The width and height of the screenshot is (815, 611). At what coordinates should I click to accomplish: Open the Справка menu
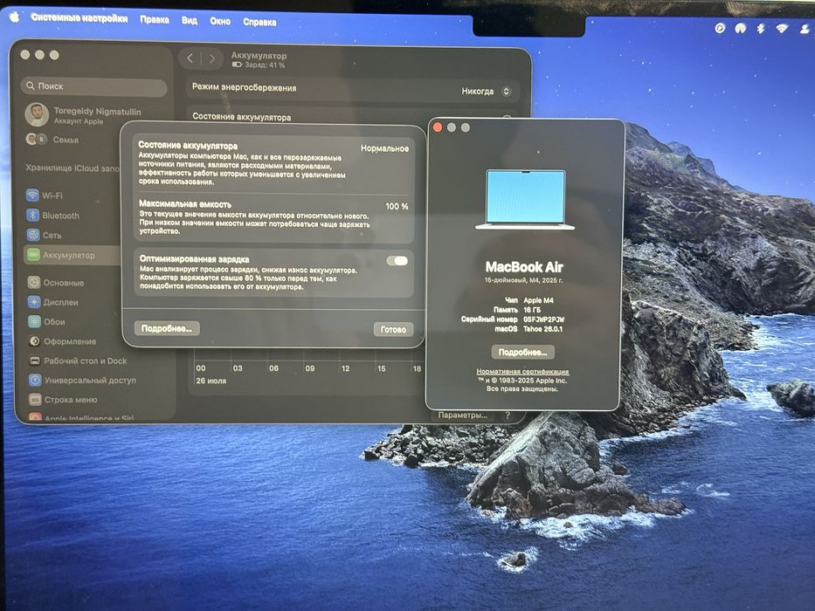point(259,22)
